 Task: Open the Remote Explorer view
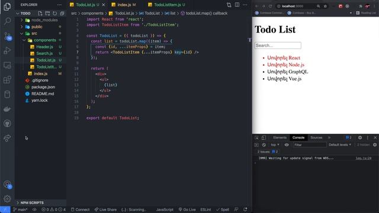(x=7, y=65)
